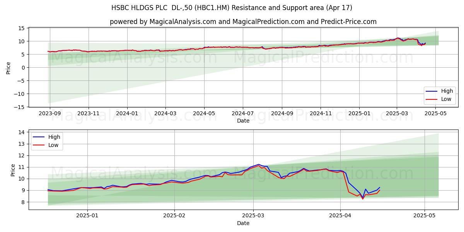Click the Price axis label of upper chart
The image size is (464, 232).
click(x=9, y=68)
